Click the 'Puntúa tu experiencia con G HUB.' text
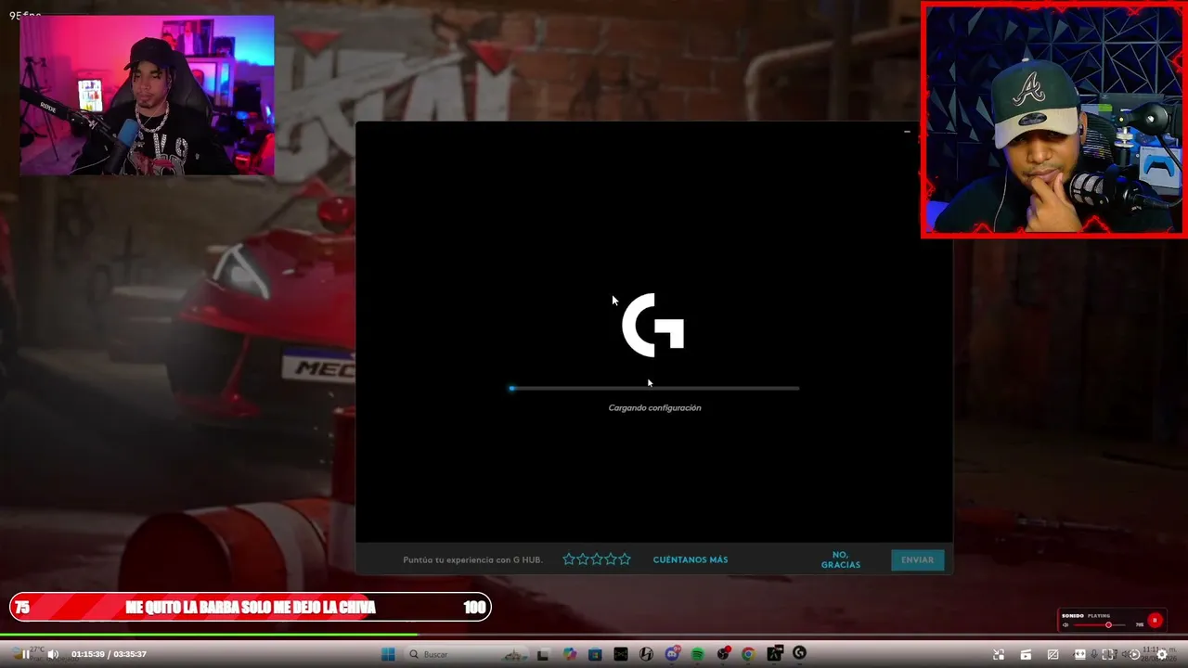The image size is (1188, 668). point(472,559)
